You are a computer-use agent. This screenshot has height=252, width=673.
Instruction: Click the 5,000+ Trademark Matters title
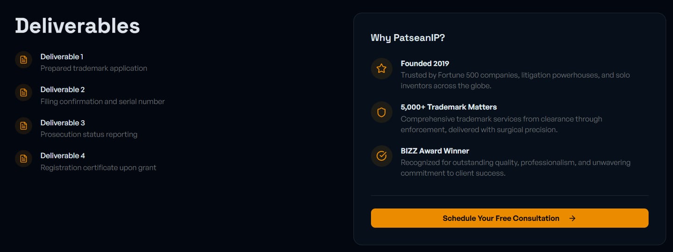coord(449,107)
